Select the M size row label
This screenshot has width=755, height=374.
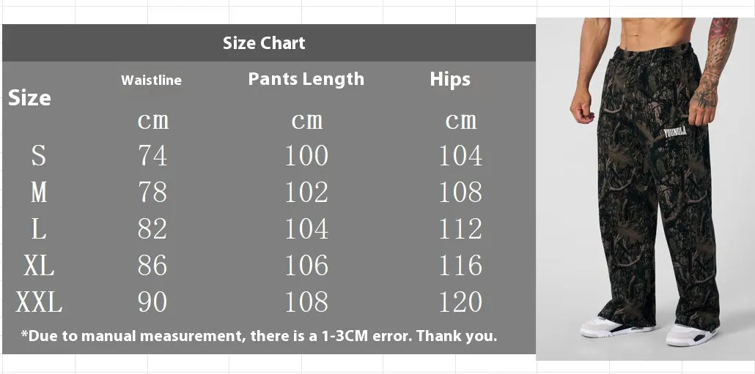pyautogui.click(x=39, y=192)
